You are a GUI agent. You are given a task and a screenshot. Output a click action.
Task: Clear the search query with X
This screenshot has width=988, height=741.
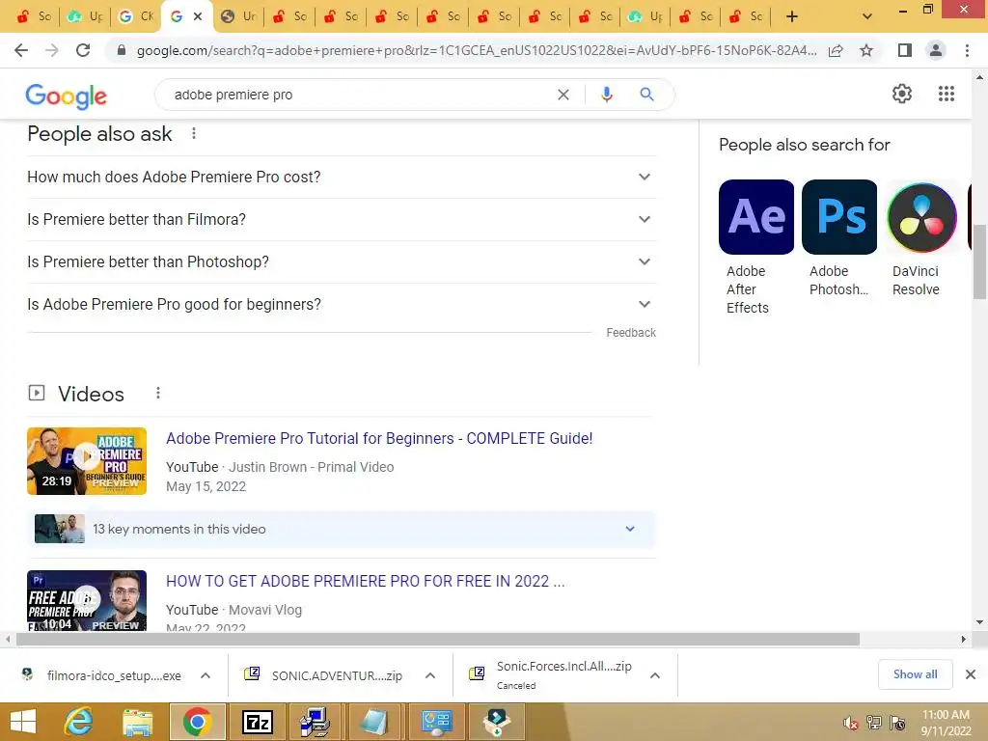coord(563,95)
